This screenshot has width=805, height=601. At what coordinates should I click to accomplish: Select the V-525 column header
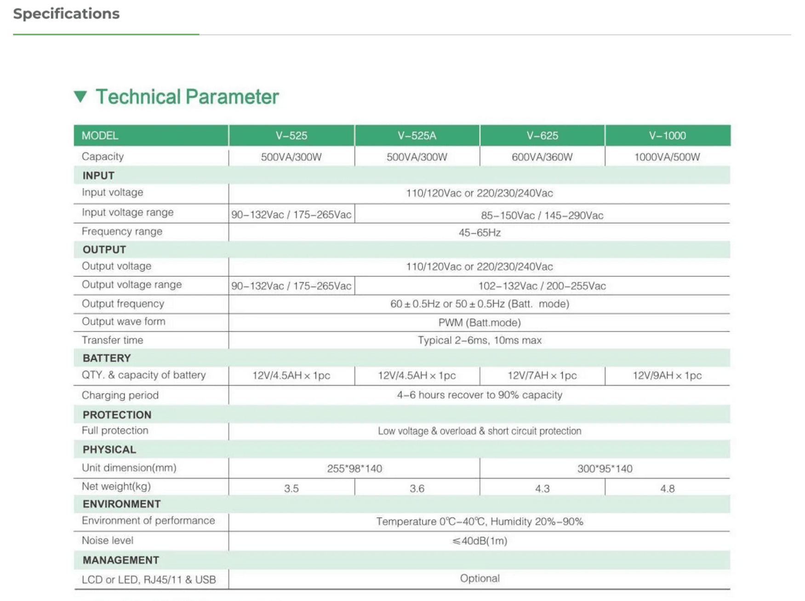point(291,136)
